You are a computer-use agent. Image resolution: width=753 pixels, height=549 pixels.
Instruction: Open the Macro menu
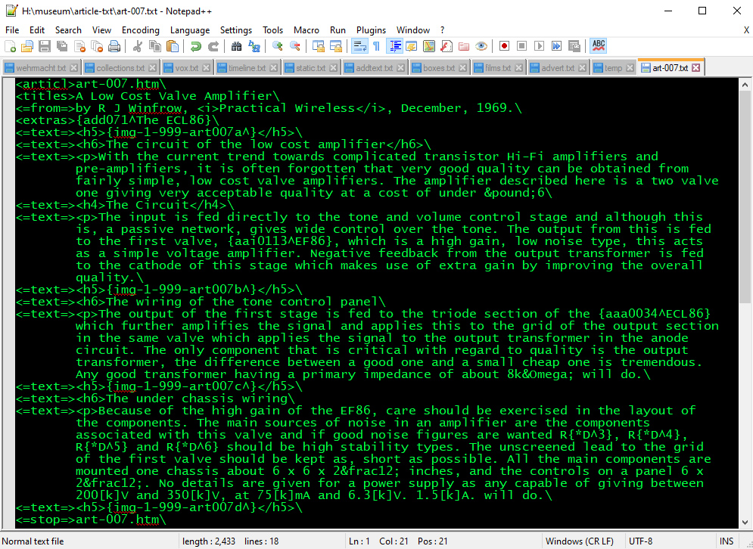coord(306,30)
